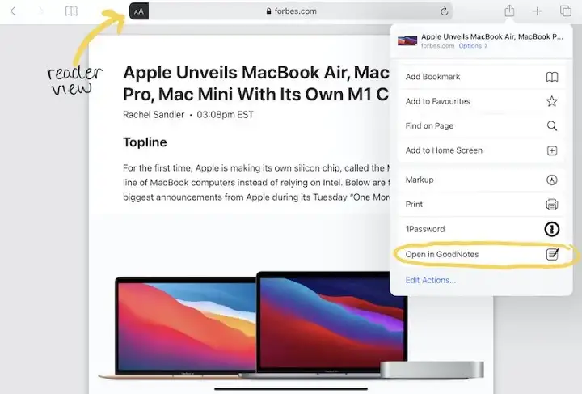This screenshot has height=394, width=582.
Task: Tap the 1Password keyhole icon
Action: [552, 229]
